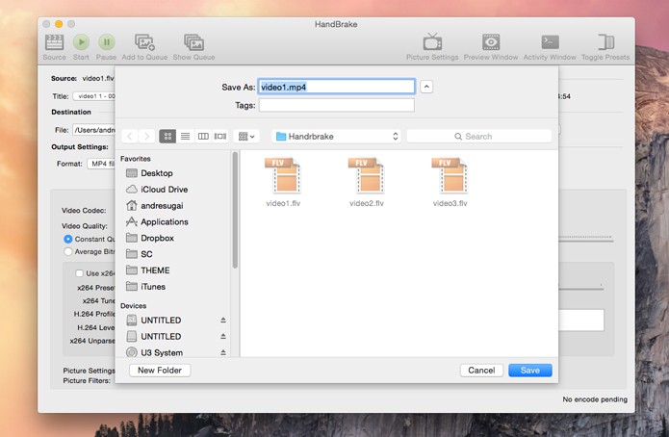Click the No encode pending status text
The height and width of the screenshot is (437, 669).
[595, 399]
